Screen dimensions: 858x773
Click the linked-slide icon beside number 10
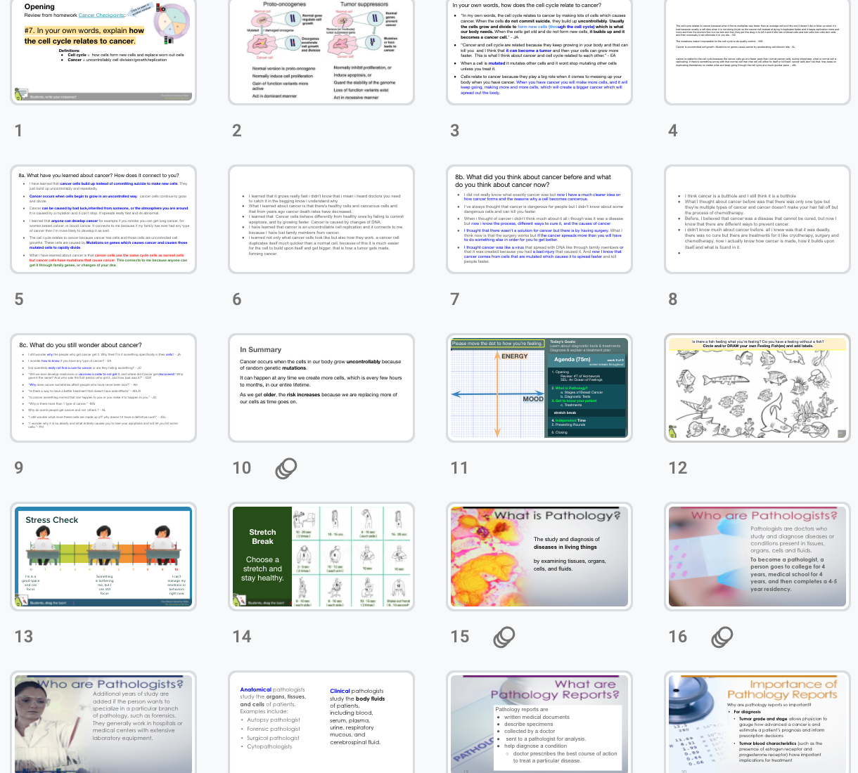point(286,468)
